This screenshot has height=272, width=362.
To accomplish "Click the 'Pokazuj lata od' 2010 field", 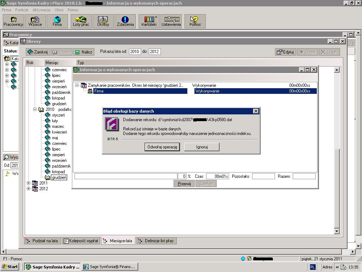I will tap(135, 52).
